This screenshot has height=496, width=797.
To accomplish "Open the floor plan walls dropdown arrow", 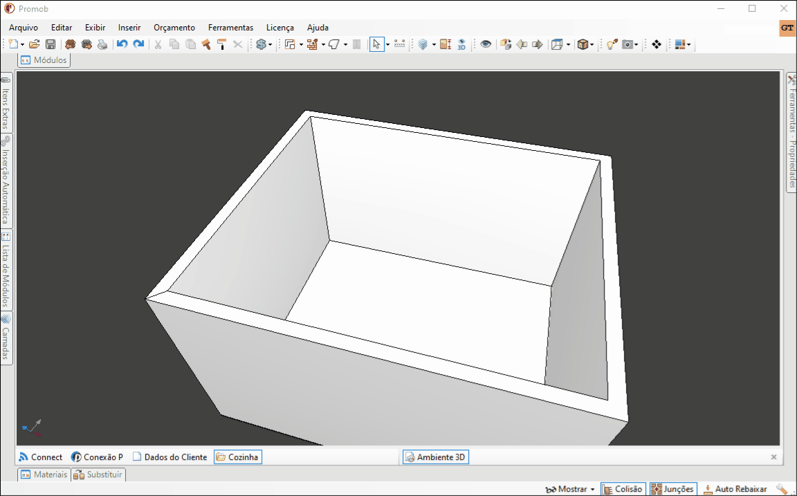I will (301, 45).
